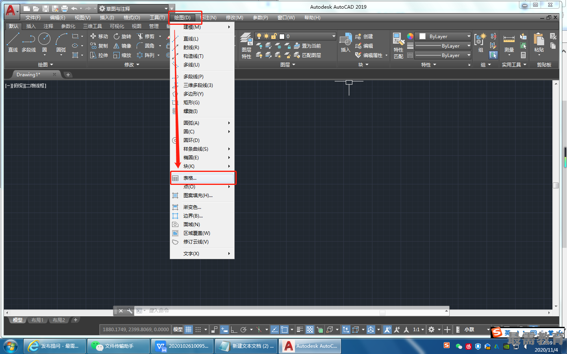Toggle object snap tracking in status bar
The height and width of the screenshot is (354, 567).
[x=274, y=330]
